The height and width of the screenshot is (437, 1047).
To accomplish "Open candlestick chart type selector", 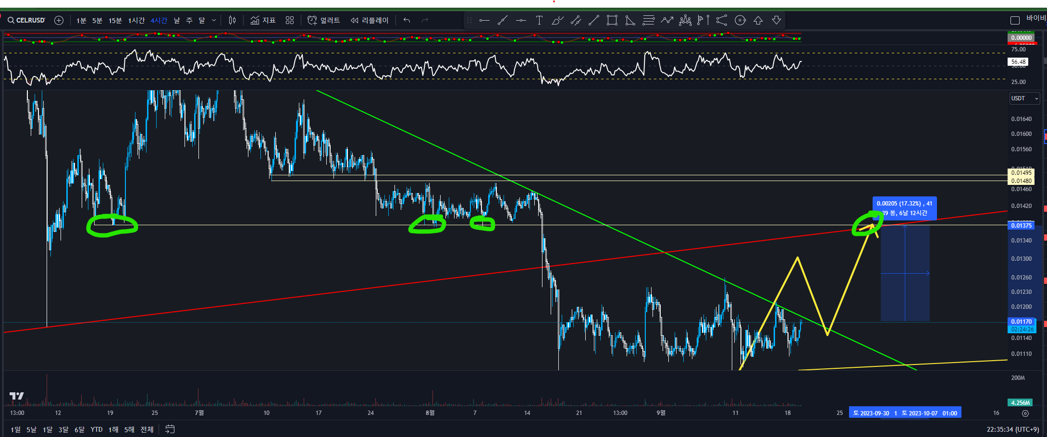I will pos(233,20).
